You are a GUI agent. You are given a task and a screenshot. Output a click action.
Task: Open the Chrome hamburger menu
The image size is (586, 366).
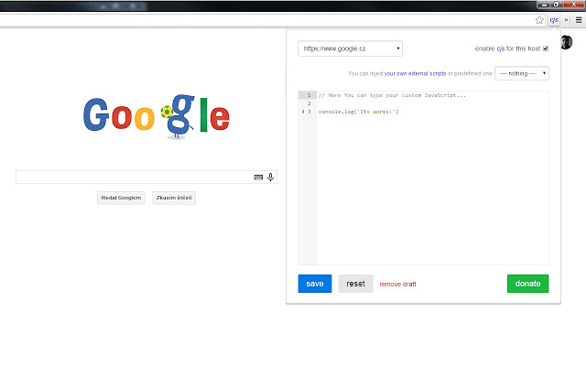click(579, 20)
